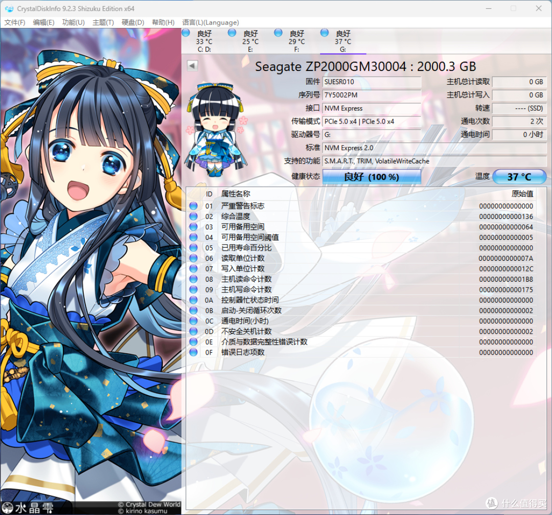Click status orb for 0E 介质与数据完整性错误计数
552x515 pixels.
pyautogui.click(x=193, y=341)
